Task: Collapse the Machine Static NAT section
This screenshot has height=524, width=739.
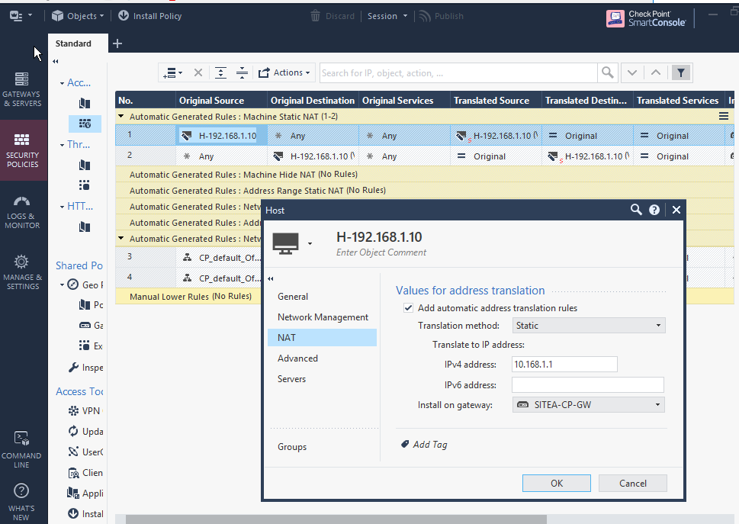Action: pyautogui.click(x=121, y=116)
